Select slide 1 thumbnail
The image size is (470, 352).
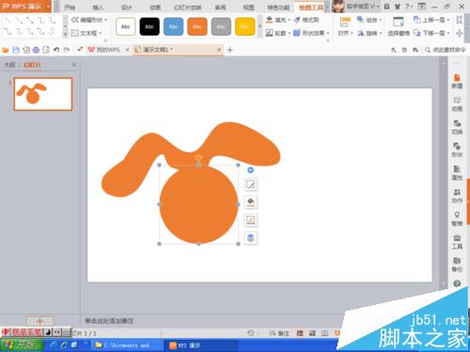[x=43, y=94]
